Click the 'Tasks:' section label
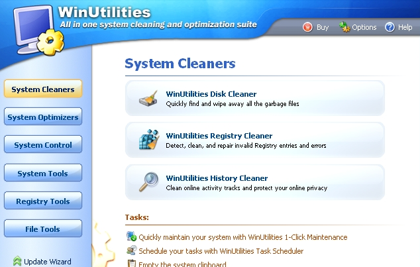Screen dimensions: 420x267 tap(137, 217)
